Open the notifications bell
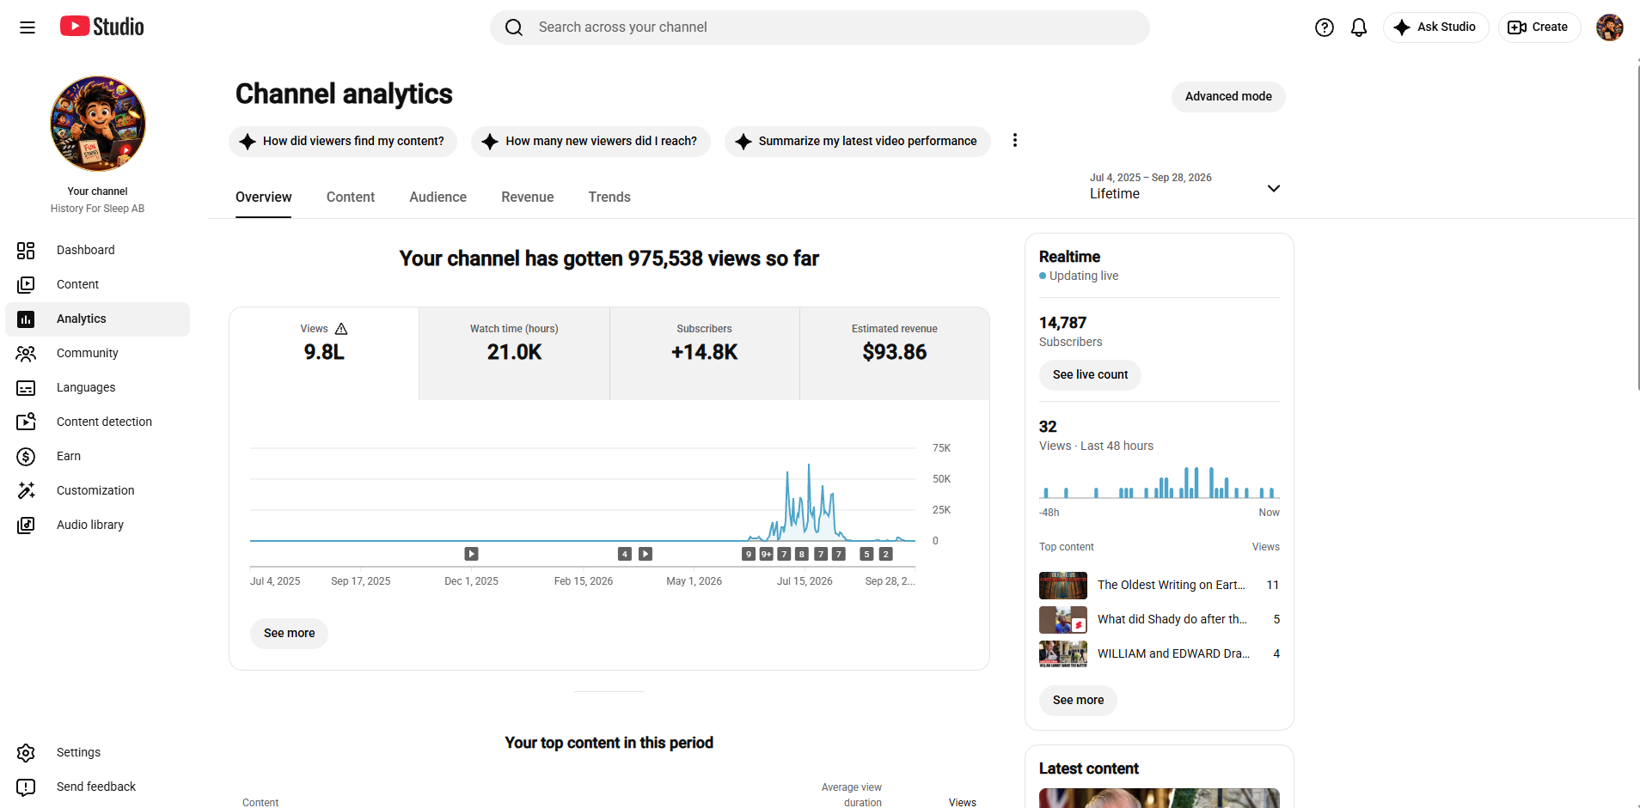This screenshot has width=1640, height=808. [x=1359, y=27]
